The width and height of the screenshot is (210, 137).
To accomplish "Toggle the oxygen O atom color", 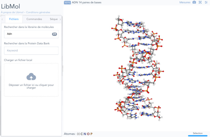I will 88,134.
